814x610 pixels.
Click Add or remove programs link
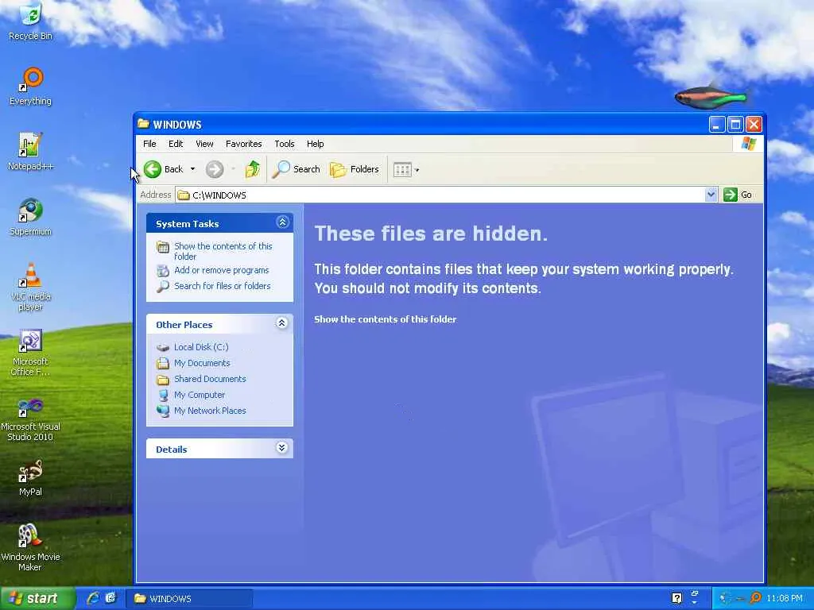click(x=221, y=270)
